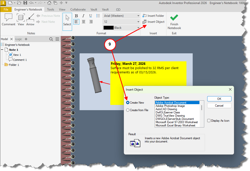This screenshot has width=250, height=171.
Task: Toggle Bold formatting
Action: pos(76,16)
